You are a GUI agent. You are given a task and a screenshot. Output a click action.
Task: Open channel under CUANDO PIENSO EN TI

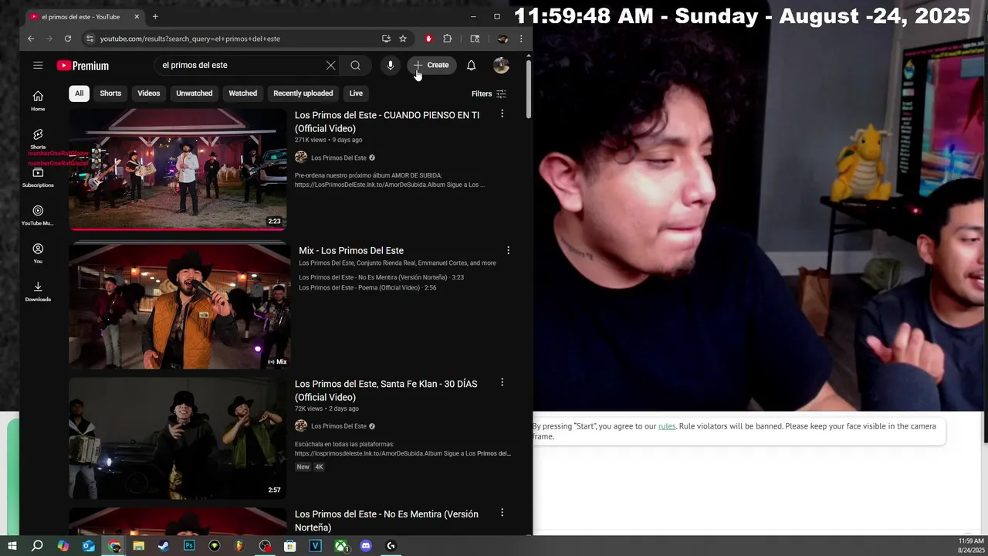coord(339,158)
